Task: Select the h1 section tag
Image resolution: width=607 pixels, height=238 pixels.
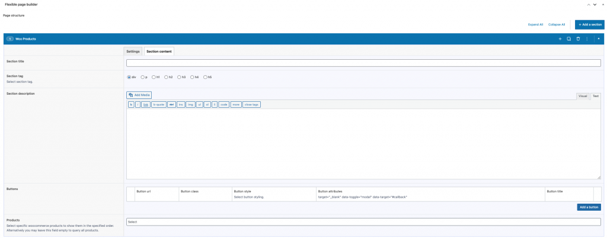Action: coord(154,77)
